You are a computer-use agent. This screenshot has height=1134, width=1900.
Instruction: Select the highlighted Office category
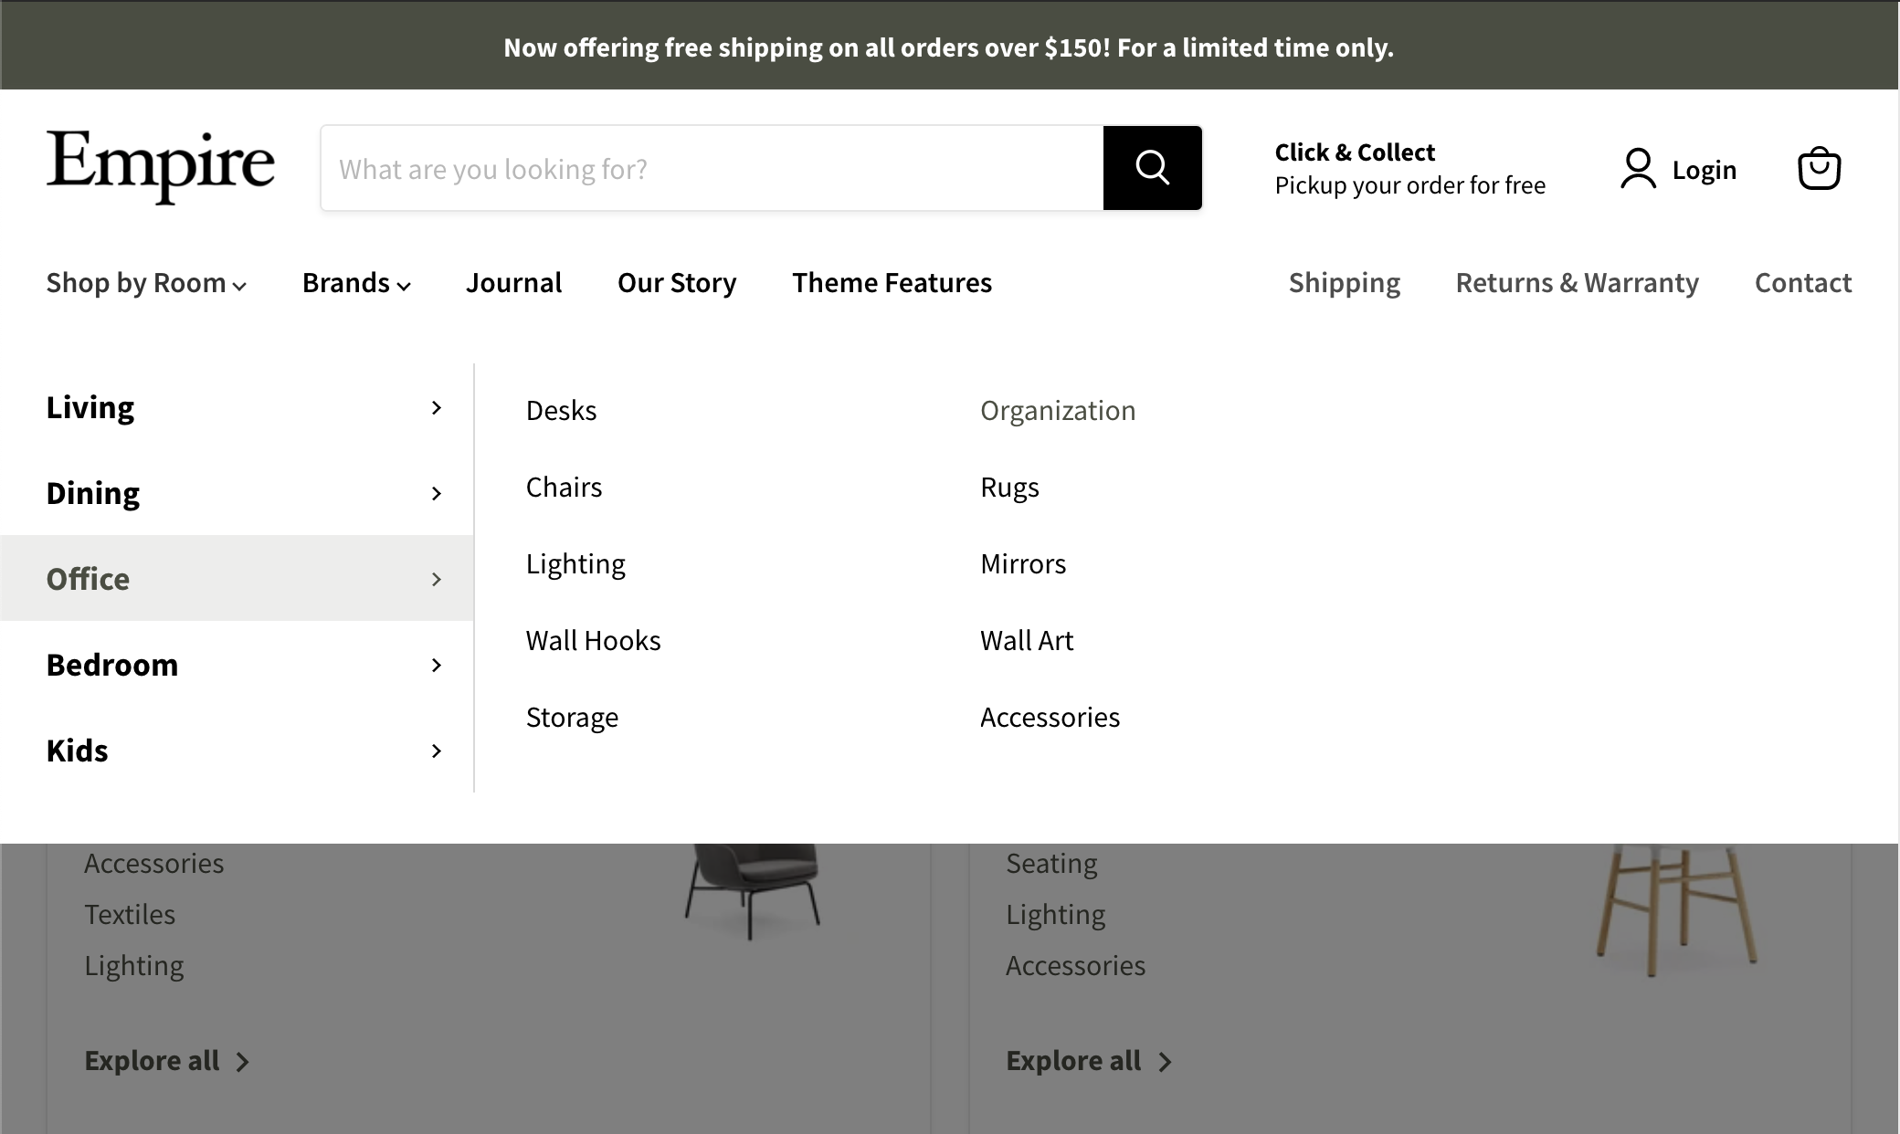pyautogui.click(x=88, y=578)
